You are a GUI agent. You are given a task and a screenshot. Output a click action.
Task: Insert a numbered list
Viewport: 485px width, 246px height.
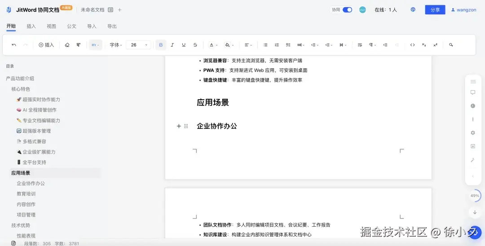277,45
